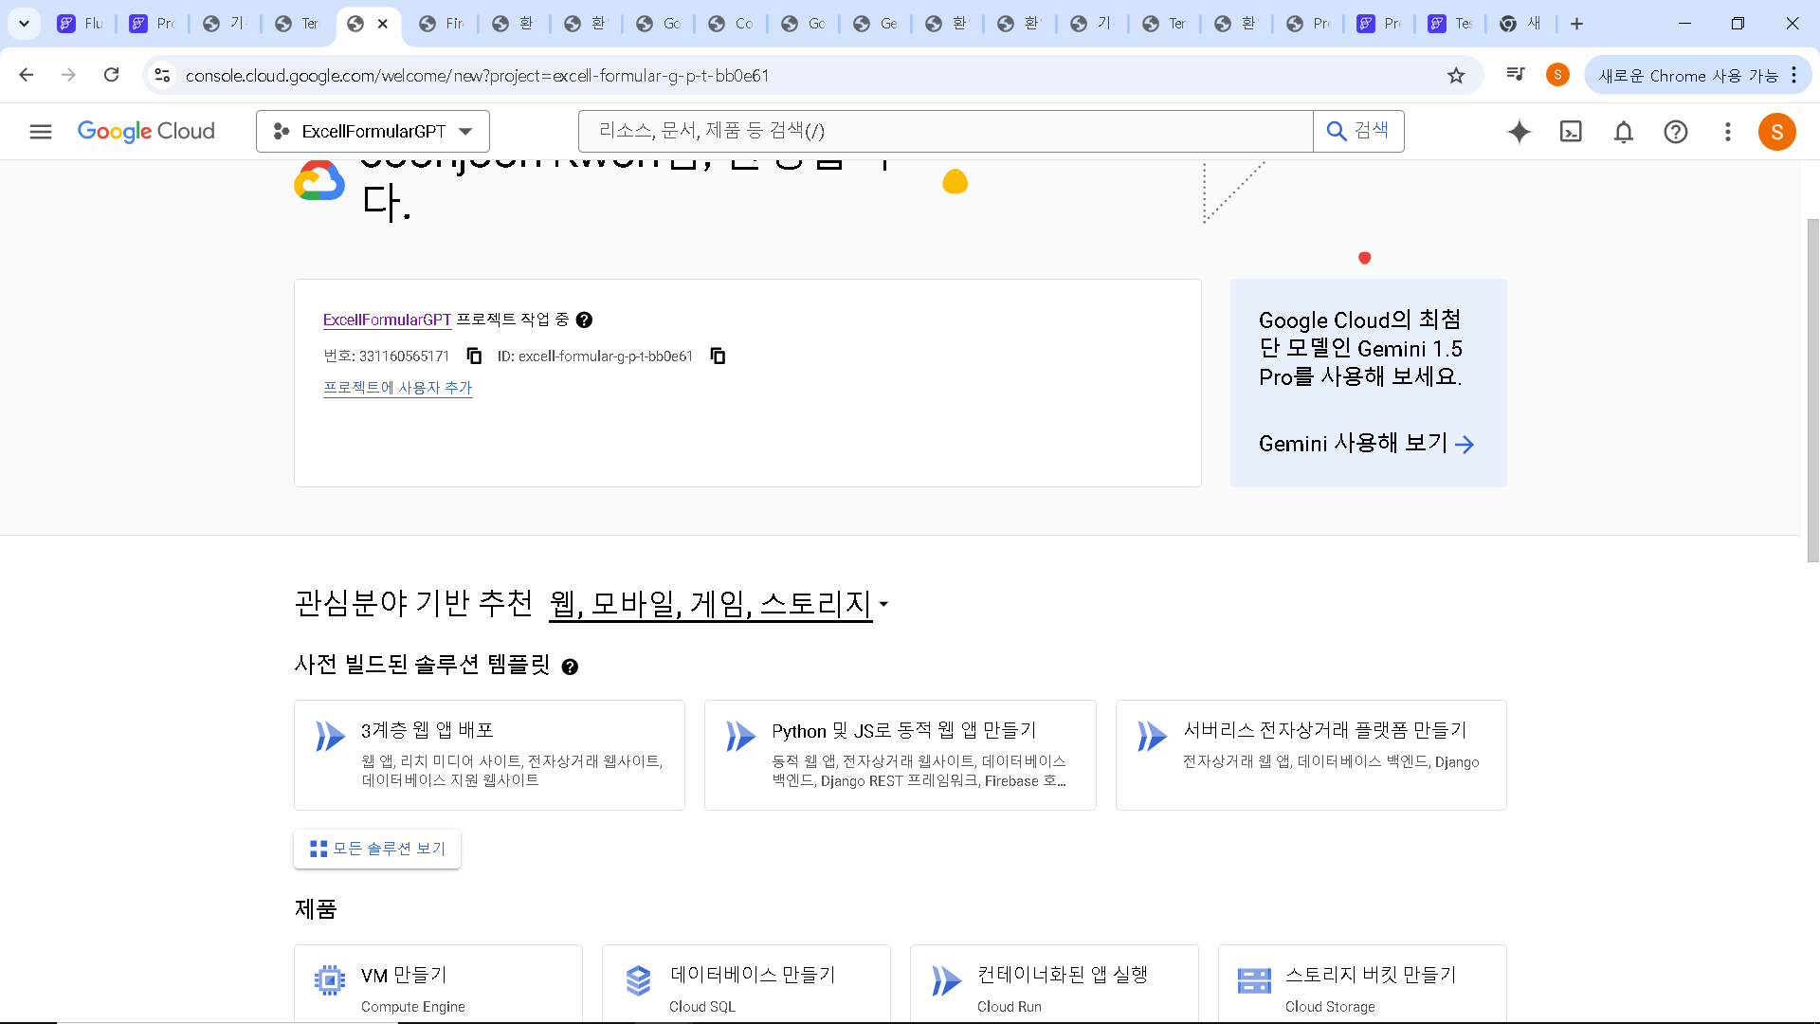The width and height of the screenshot is (1820, 1024).
Task: Open the 3계층 웹 앱 배포 card
Action: tap(489, 755)
